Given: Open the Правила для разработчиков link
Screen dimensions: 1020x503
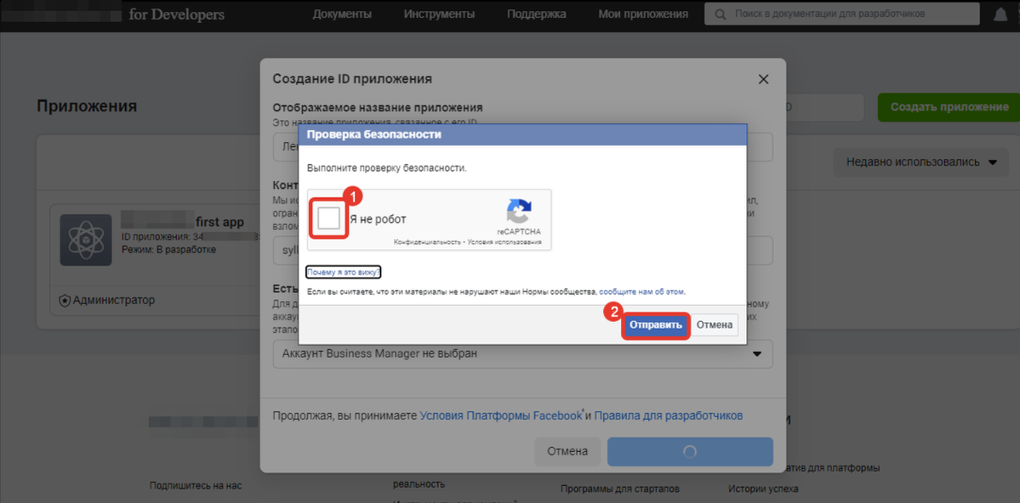Looking at the screenshot, I should pyautogui.click(x=668, y=415).
